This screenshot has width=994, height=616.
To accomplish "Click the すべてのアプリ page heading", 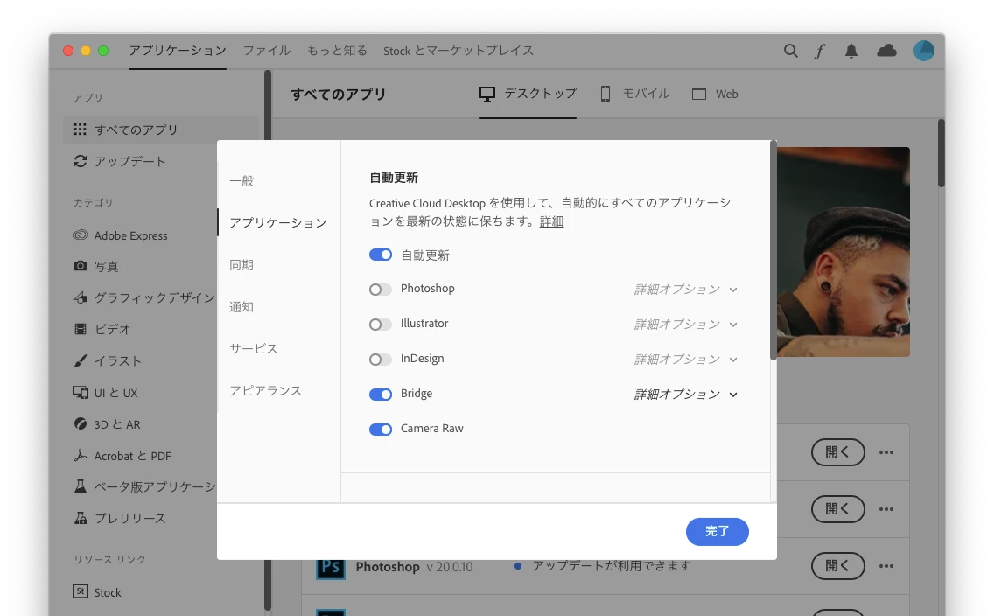I will click(338, 94).
